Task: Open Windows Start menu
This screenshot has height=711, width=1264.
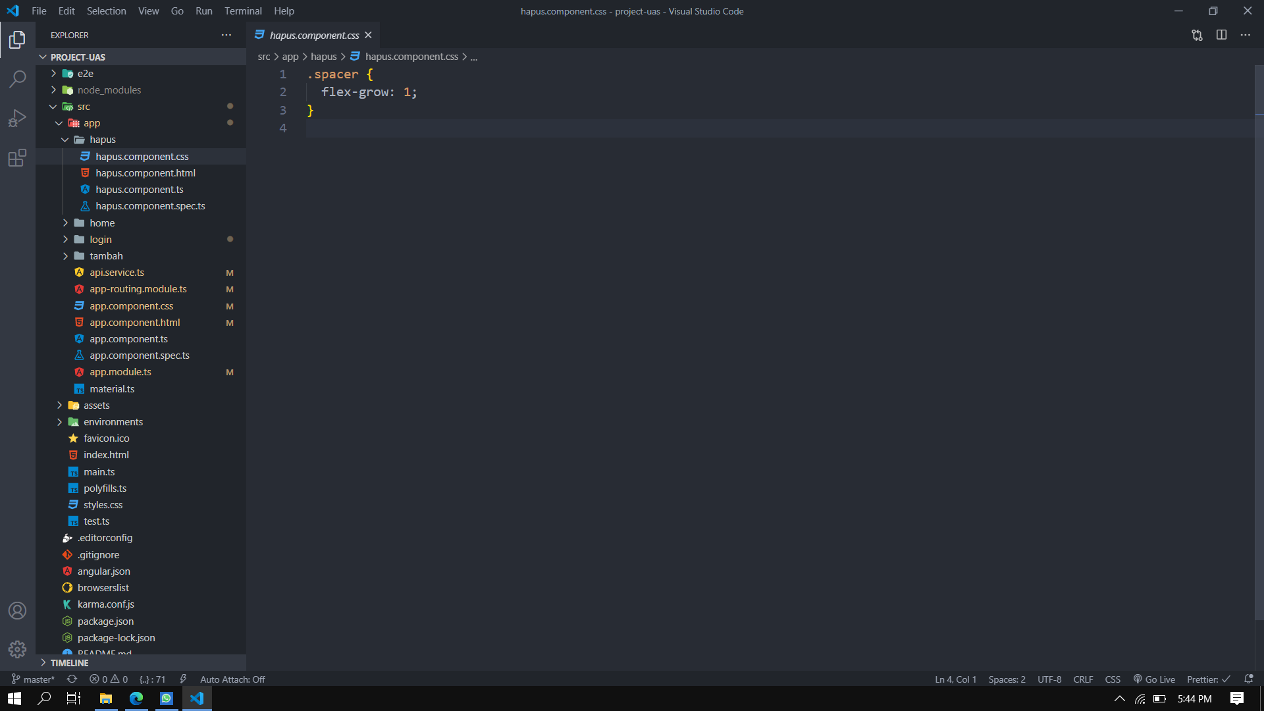Action: 14,698
